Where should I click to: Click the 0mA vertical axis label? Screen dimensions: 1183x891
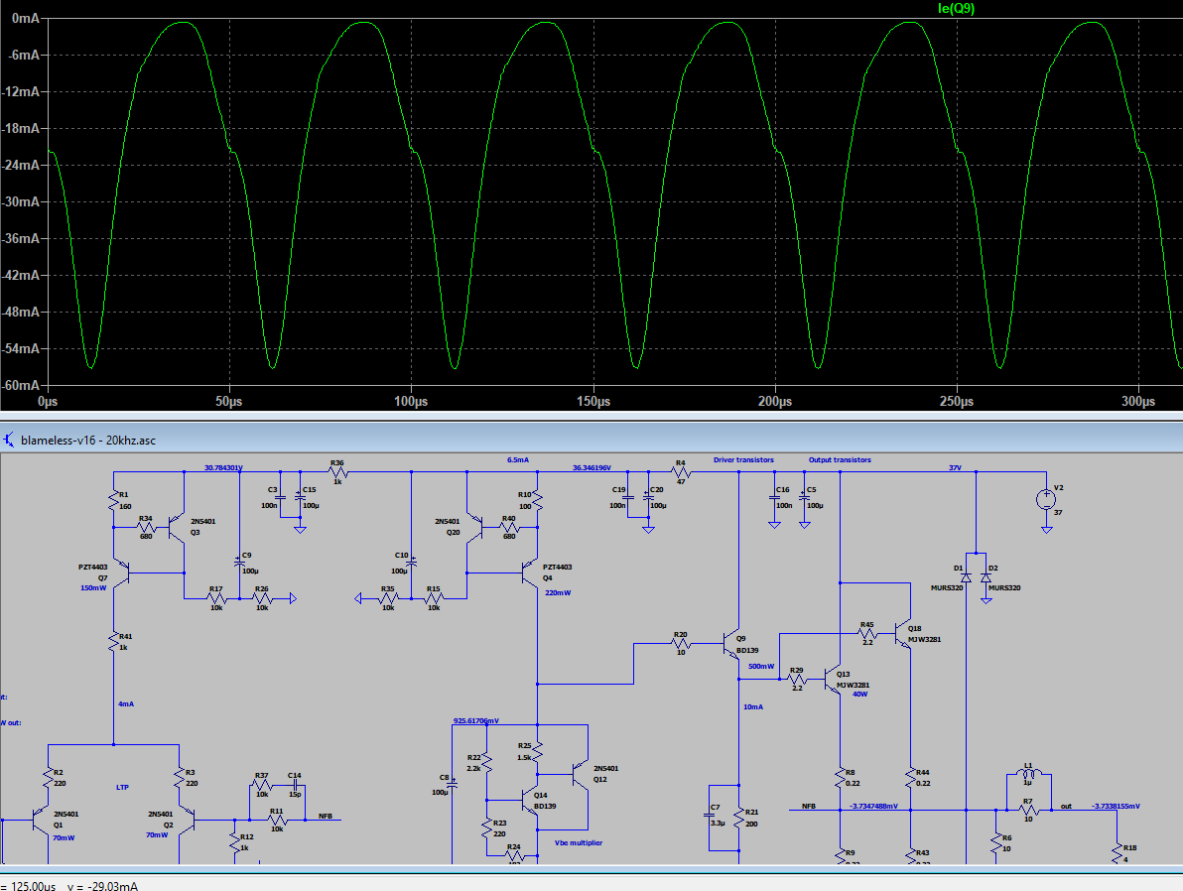[x=27, y=18]
